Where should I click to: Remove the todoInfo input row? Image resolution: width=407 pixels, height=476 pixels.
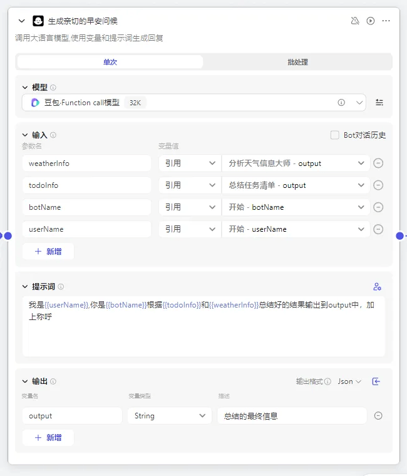(378, 185)
